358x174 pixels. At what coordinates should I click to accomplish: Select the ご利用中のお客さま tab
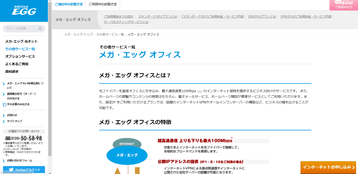tap(102, 4)
